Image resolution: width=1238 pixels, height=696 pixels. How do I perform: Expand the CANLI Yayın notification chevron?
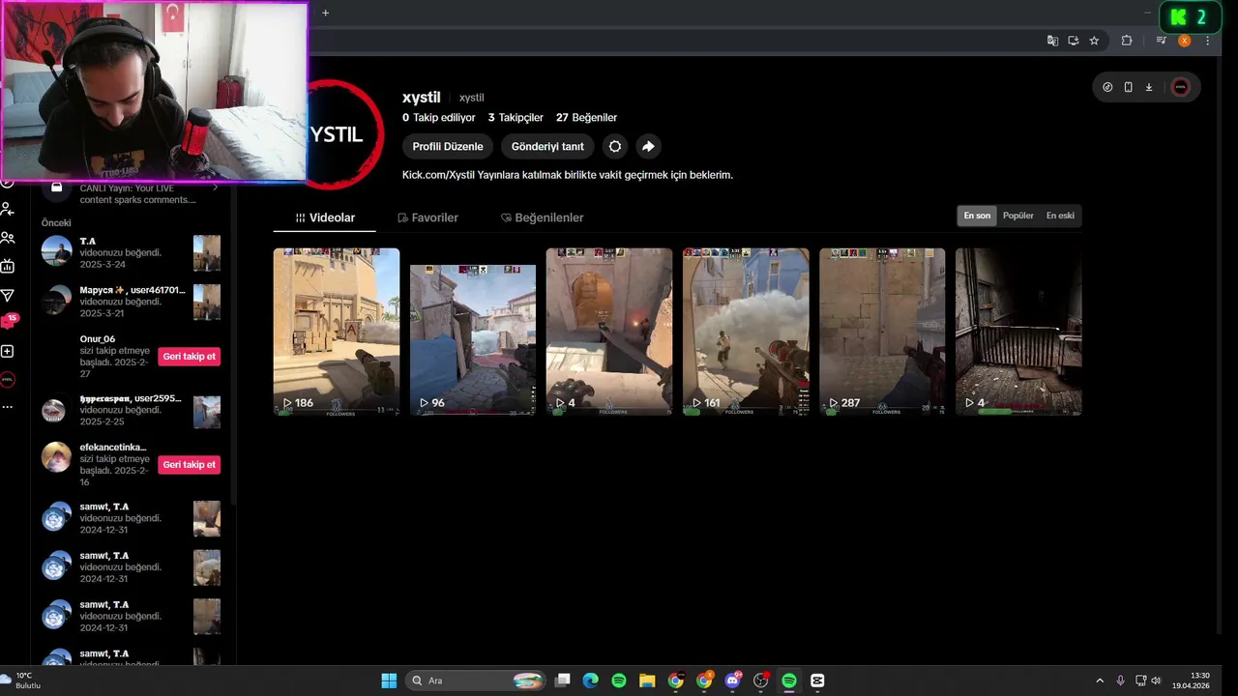[x=215, y=188]
